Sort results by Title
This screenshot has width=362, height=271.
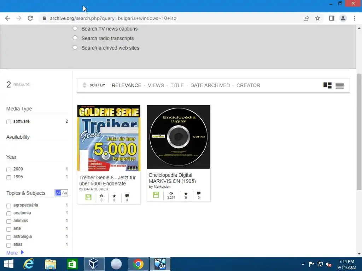(177, 85)
